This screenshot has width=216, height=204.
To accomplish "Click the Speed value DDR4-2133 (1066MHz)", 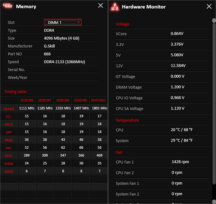I will click(64, 62).
